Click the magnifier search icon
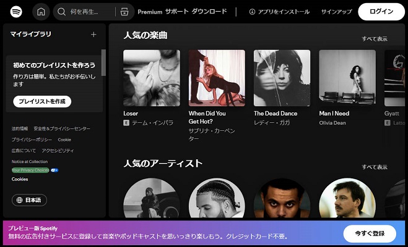Viewport: 408px width, 247px height. click(61, 12)
